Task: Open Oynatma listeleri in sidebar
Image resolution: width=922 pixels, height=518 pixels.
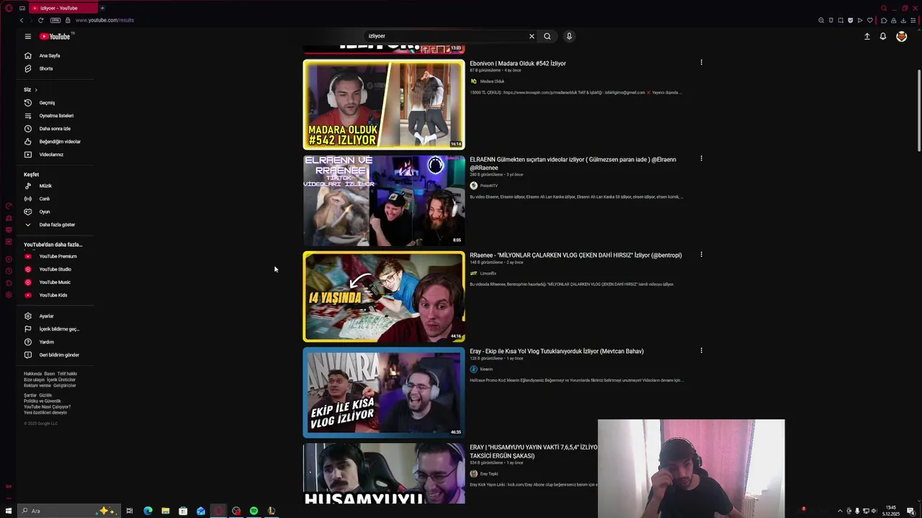Action: (x=56, y=116)
